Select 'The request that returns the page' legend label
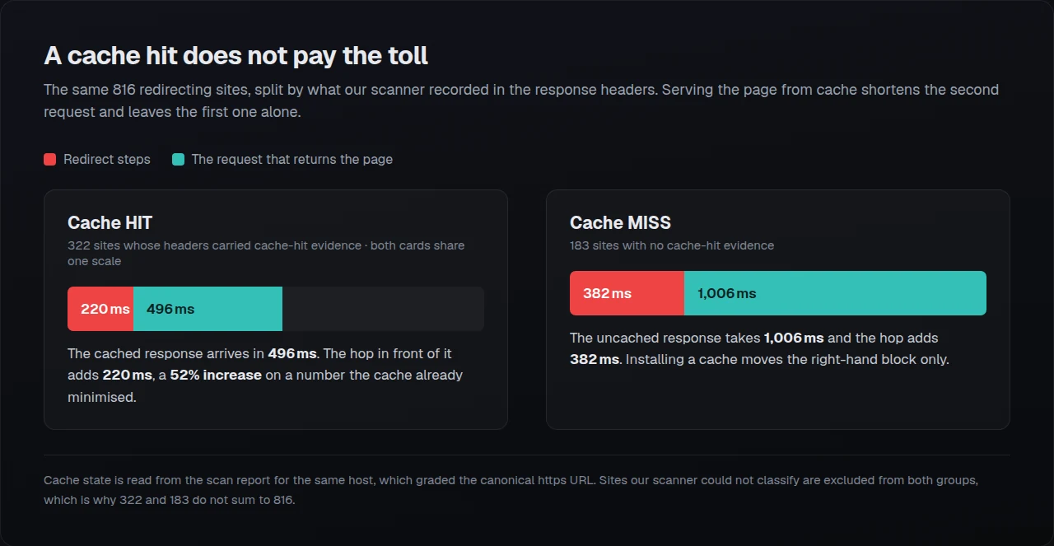This screenshot has width=1054, height=546. point(292,160)
